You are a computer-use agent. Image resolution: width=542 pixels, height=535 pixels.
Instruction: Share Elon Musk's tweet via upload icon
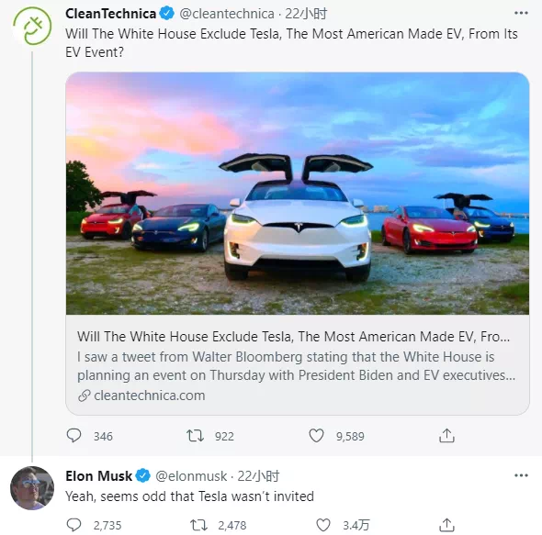pos(446,525)
